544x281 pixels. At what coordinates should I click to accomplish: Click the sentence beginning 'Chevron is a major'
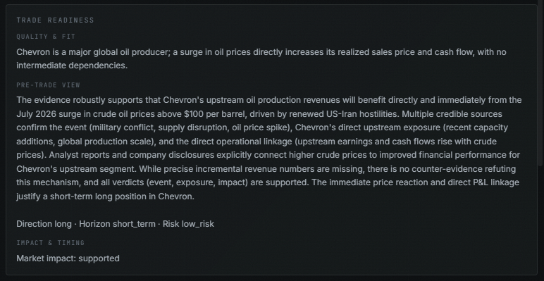(261, 58)
